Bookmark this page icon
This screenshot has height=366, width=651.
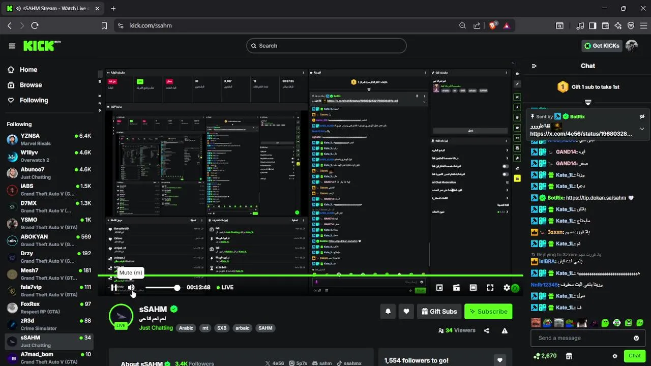(104, 25)
